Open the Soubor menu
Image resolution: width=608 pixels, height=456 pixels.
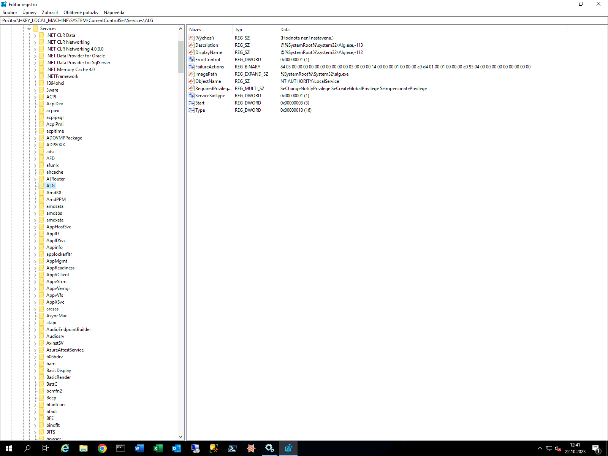pyautogui.click(x=10, y=13)
